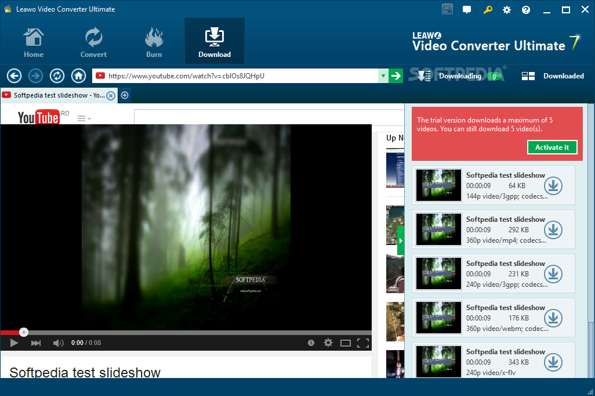Click the download list scrollbar
The width and height of the screenshot is (595, 396).
591,213
